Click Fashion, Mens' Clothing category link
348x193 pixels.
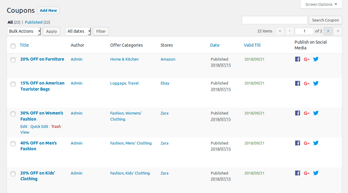[x=131, y=143]
